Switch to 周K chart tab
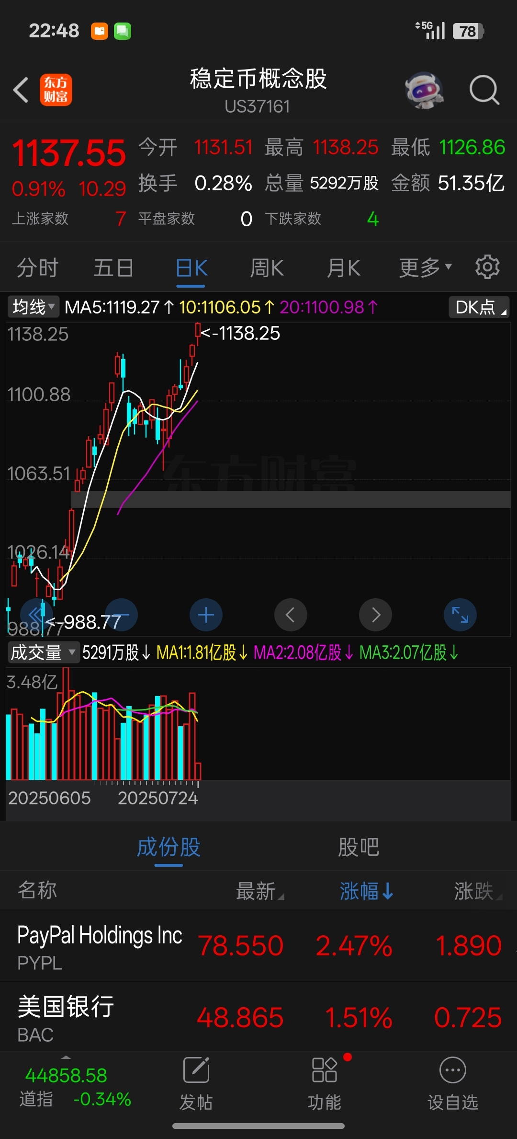This screenshot has height=1139, width=517. pyautogui.click(x=267, y=267)
